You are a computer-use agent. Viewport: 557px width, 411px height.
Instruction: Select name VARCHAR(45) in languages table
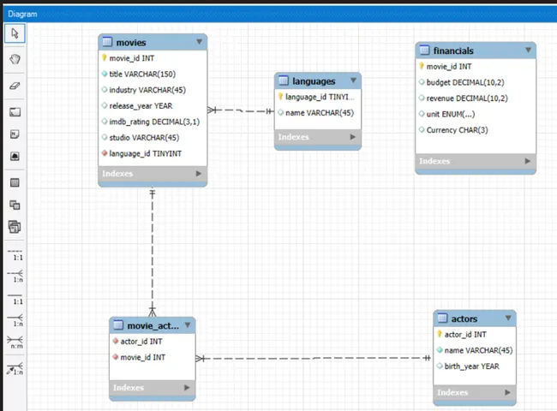[318, 113]
